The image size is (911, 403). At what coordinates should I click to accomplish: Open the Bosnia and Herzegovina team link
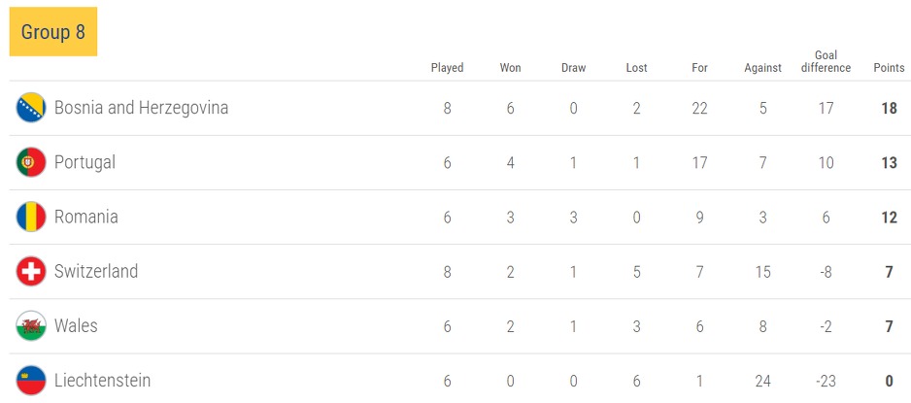click(x=141, y=108)
